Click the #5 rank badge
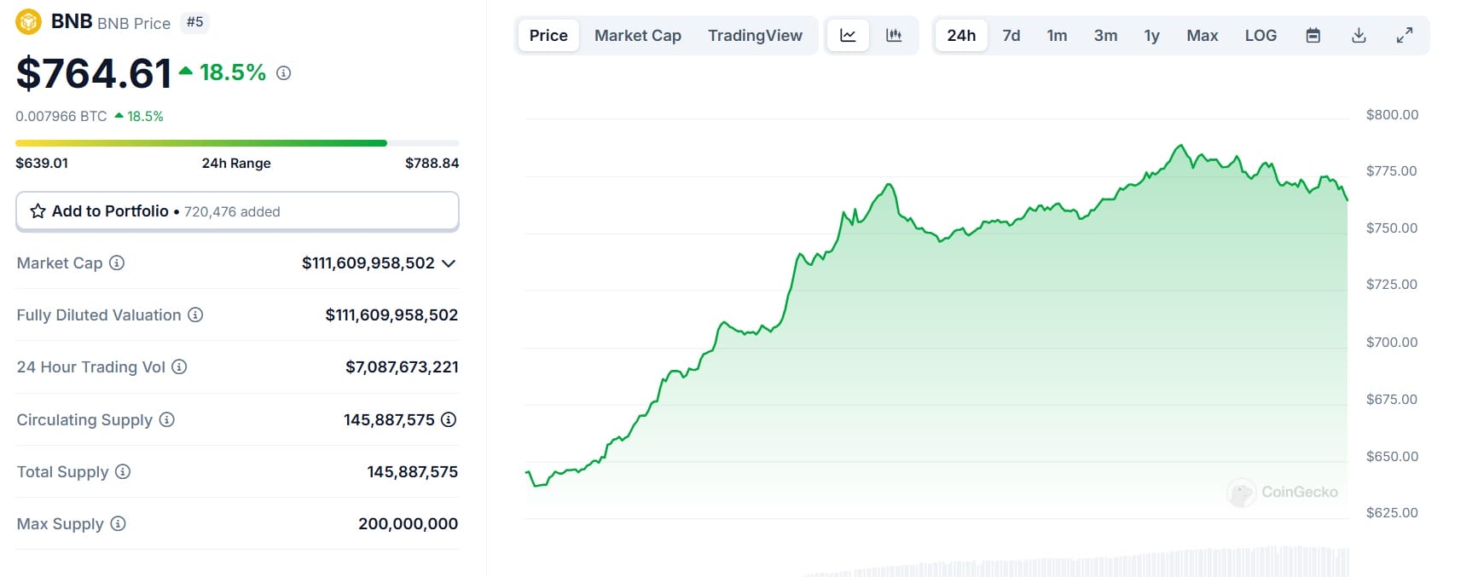1478x577 pixels. [195, 22]
